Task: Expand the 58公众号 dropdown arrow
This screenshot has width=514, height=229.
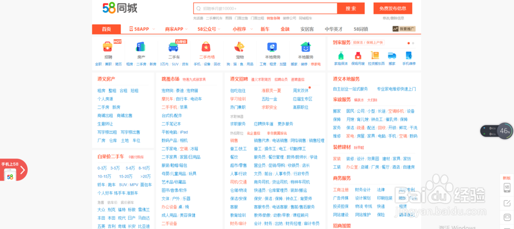Action: [219, 29]
